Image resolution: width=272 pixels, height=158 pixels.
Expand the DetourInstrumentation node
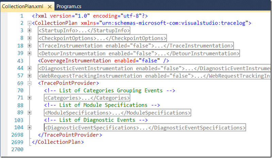(29, 53)
